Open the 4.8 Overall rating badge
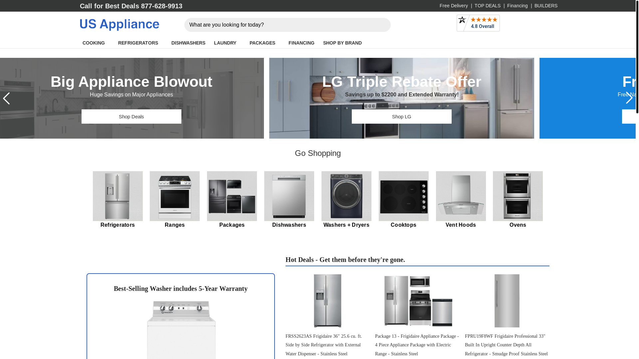The height and width of the screenshot is (359, 639). (478, 23)
